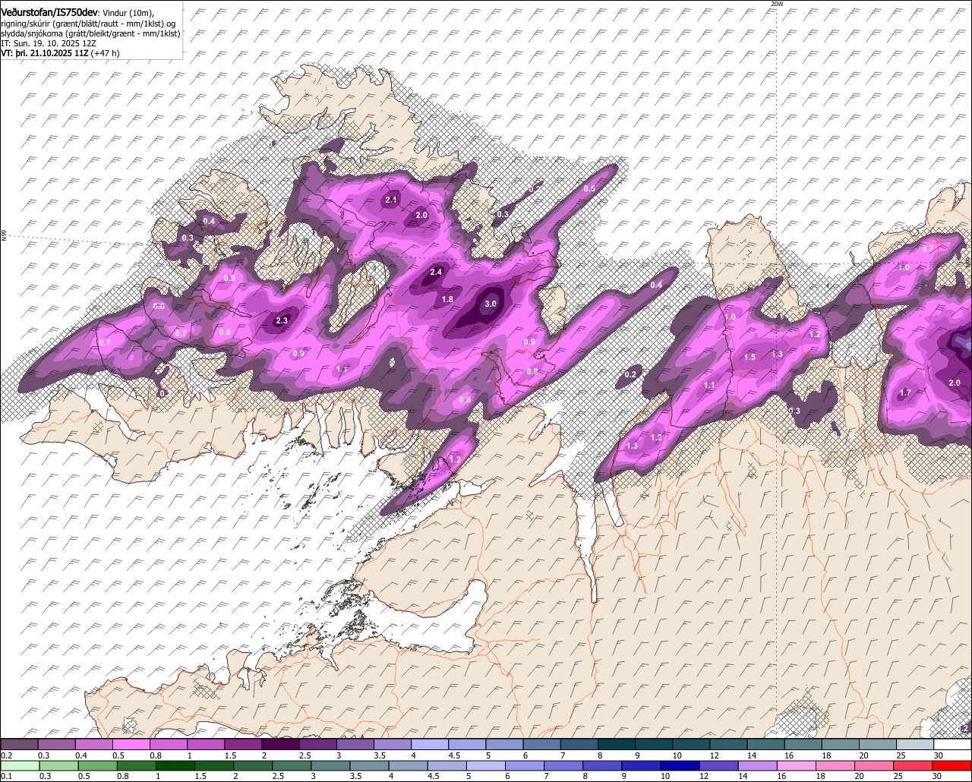This screenshot has width=972, height=782.
Task: Click the light lavender 4 rain legend swatch
Action: 430,744
